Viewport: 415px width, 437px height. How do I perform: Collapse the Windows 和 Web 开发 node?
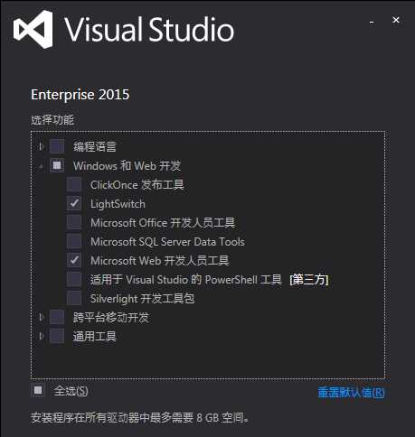[x=42, y=166]
